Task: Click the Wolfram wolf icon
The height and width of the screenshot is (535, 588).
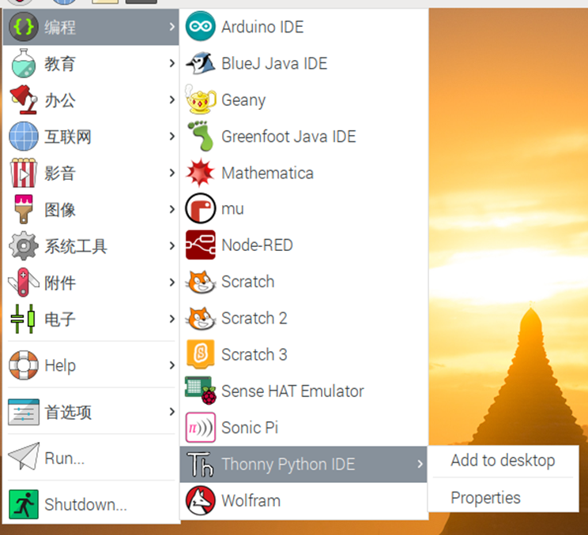Action: tap(200, 500)
